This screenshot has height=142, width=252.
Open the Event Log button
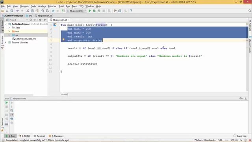pyautogui.click(x=240, y=136)
